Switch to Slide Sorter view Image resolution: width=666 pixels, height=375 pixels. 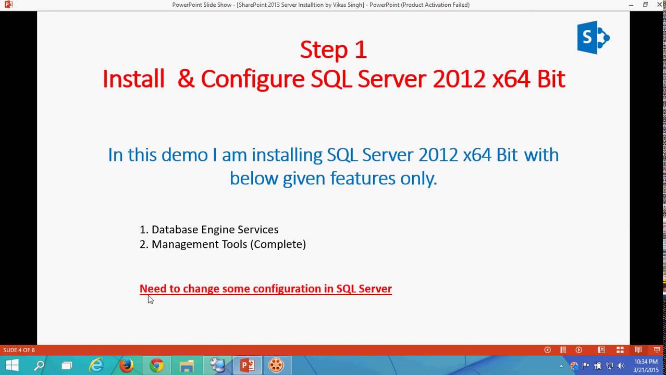[x=620, y=350]
